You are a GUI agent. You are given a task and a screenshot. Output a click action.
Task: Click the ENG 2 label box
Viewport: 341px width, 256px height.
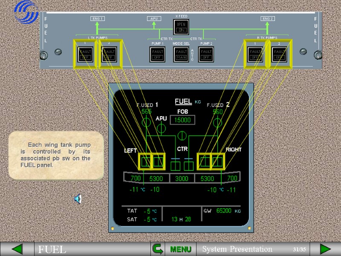click(268, 19)
